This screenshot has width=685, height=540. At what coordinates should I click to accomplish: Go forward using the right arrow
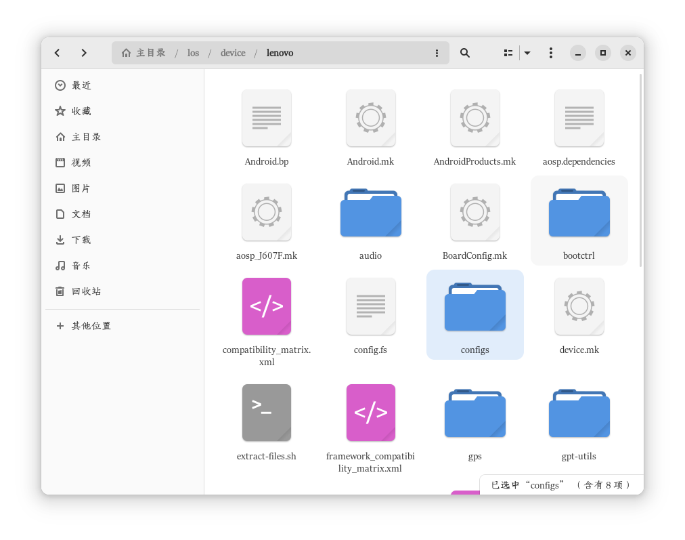(x=84, y=53)
